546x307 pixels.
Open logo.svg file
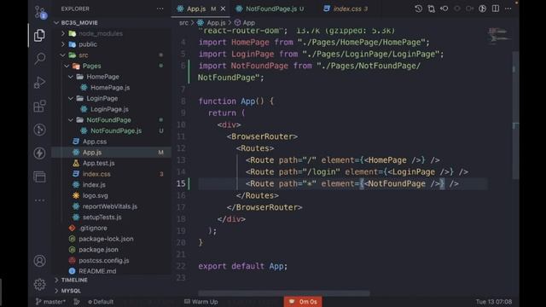95,195
